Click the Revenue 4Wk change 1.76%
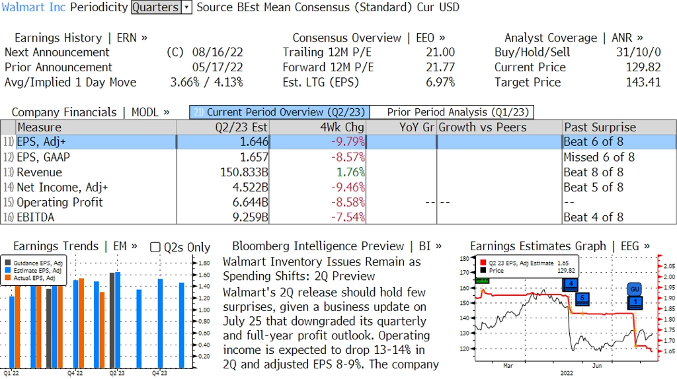This screenshot has width=677, height=379. click(x=350, y=172)
